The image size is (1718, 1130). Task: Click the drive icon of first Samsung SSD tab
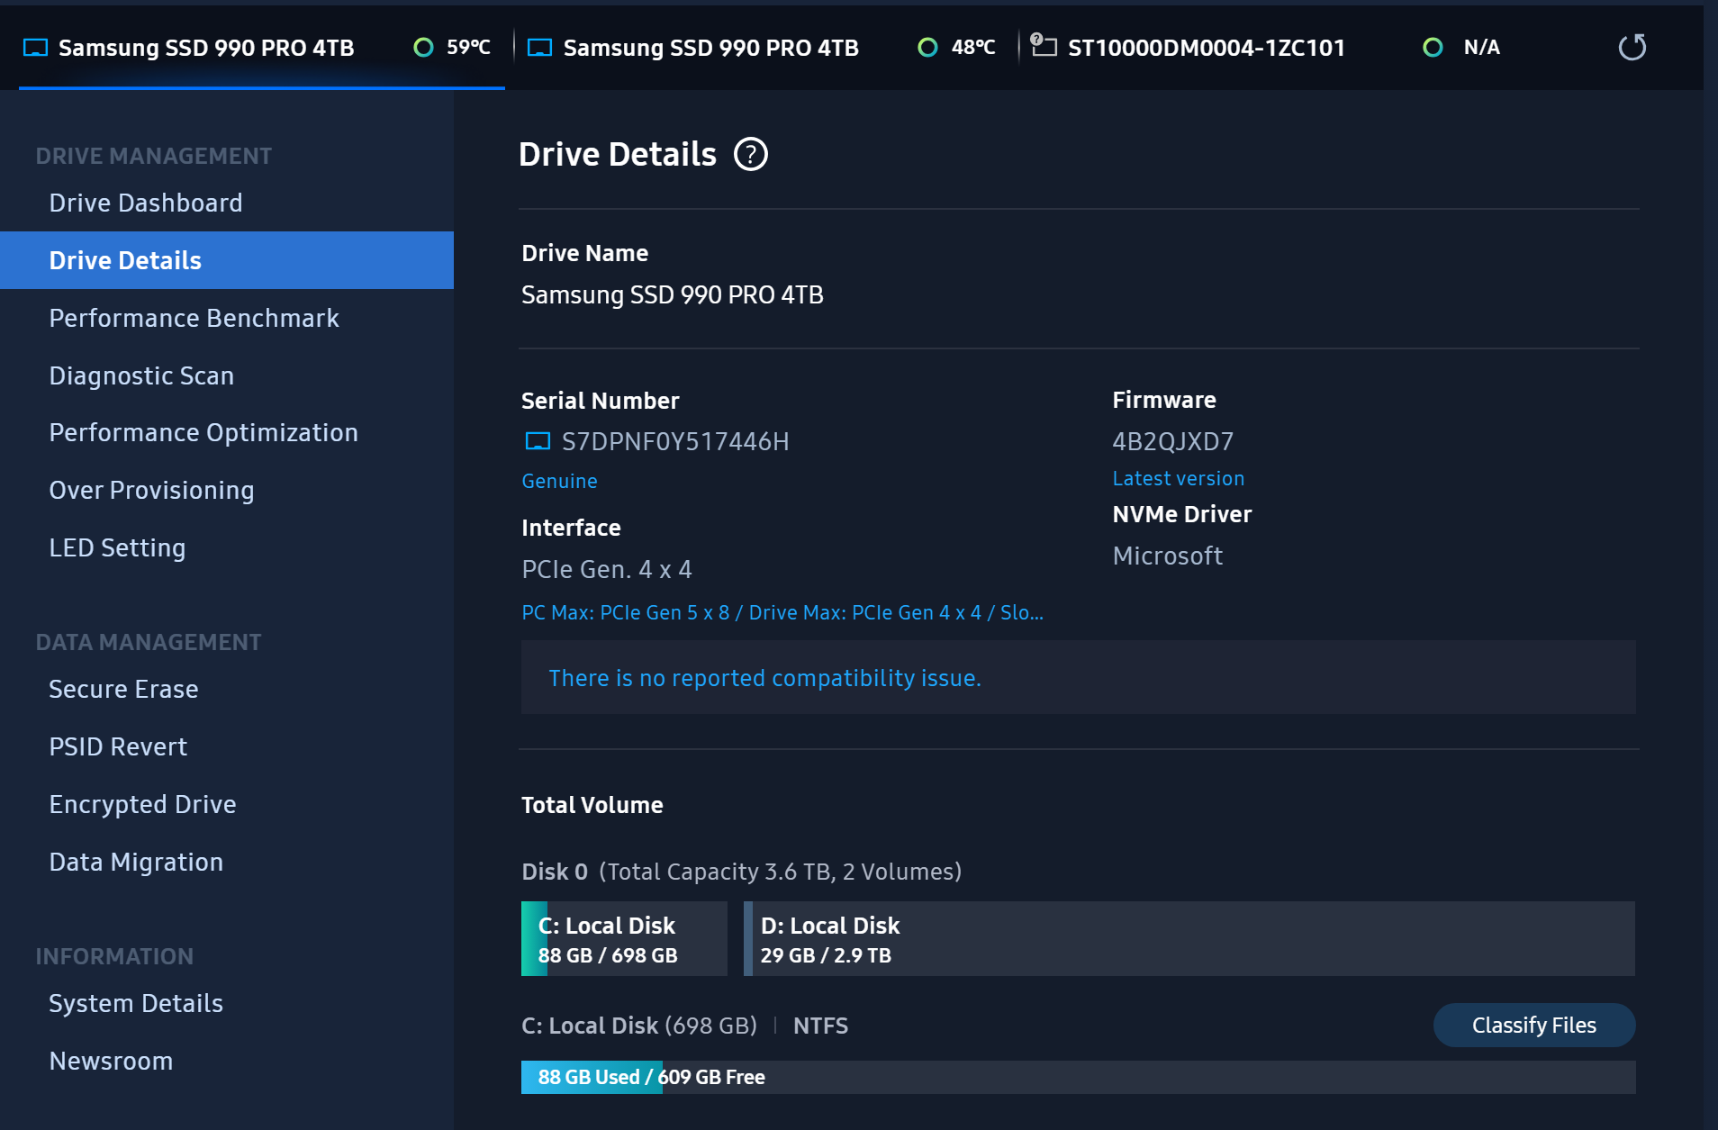pyautogui.click(x=35, y=48)
